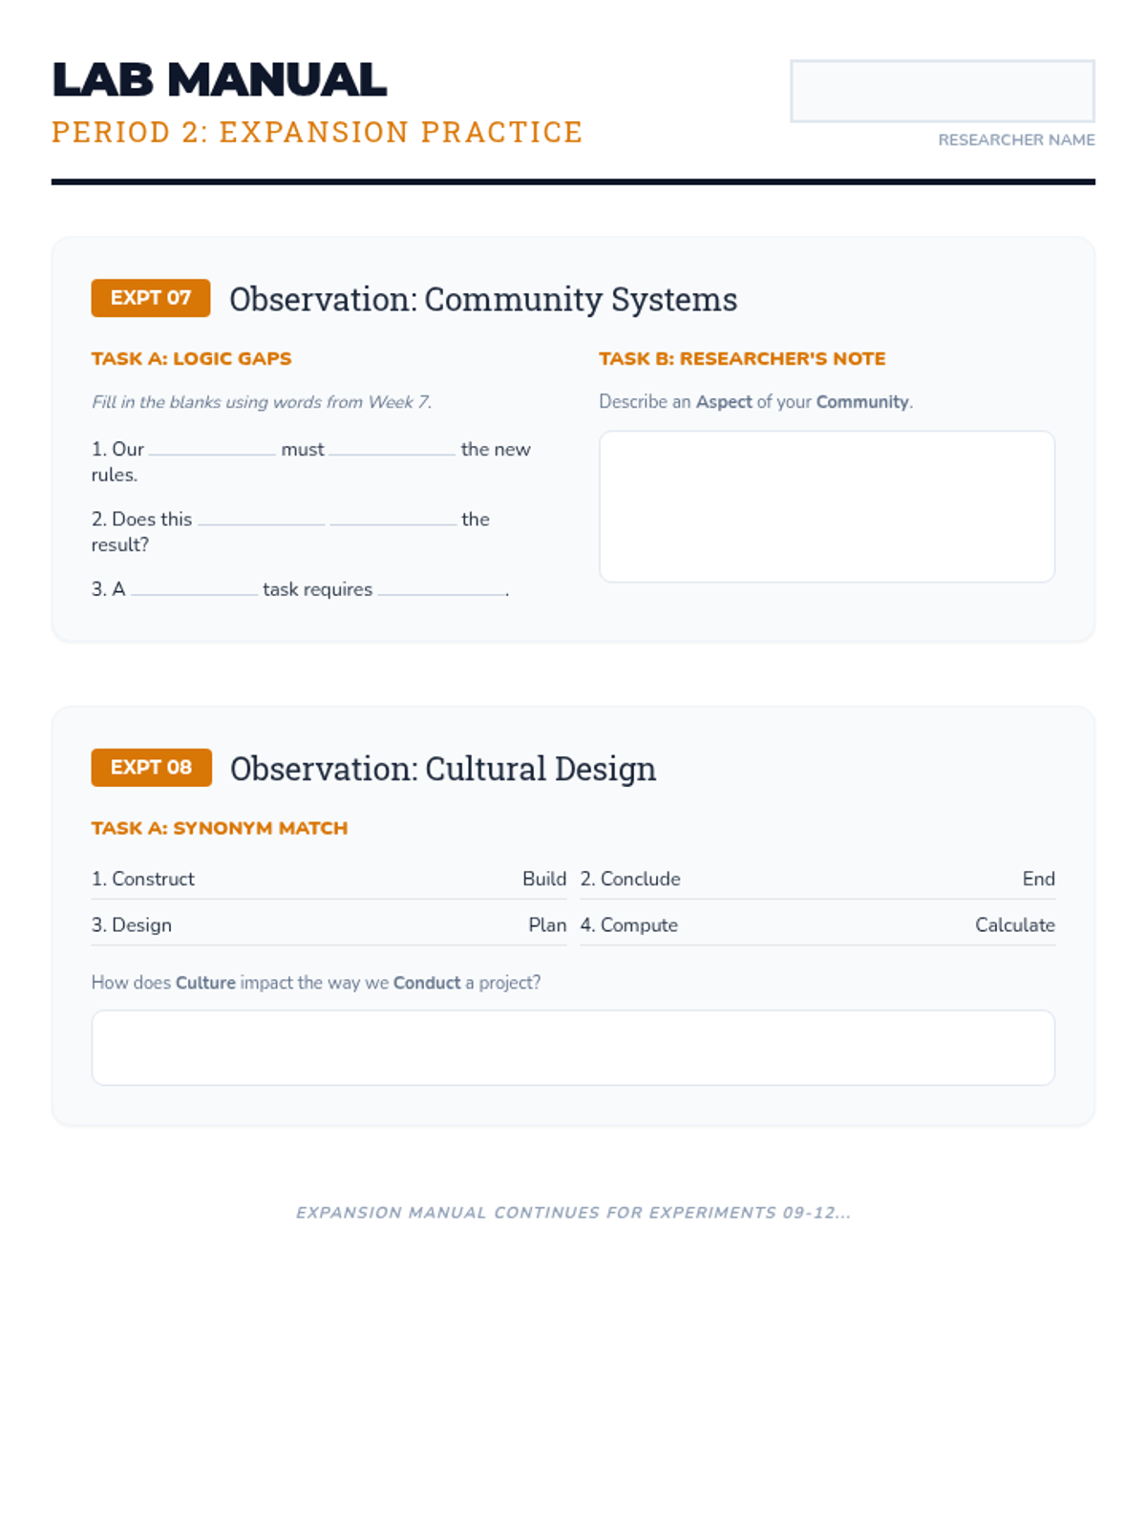Select the "Build" synonym answer
This screenshot has width=1146, height=1528.
543,879
